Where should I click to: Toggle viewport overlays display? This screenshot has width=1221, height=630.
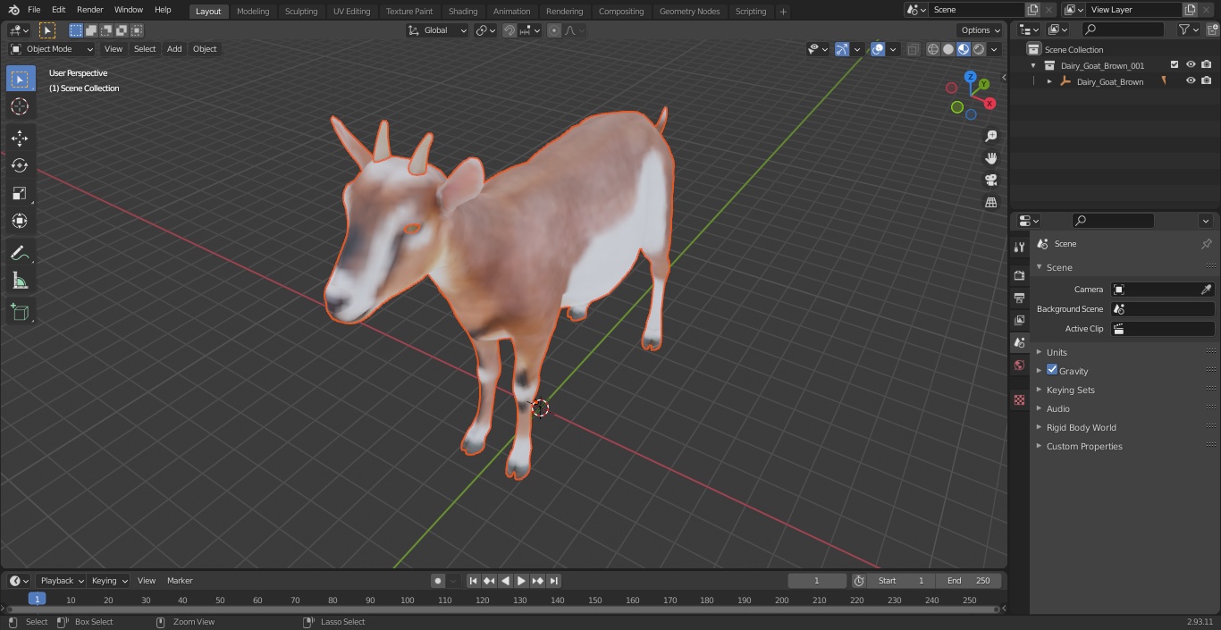[x=878, y=49]
